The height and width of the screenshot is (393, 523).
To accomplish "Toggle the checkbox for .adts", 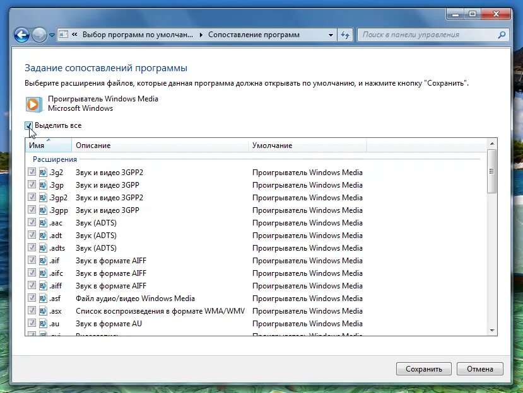I will (x=32, y=248).
